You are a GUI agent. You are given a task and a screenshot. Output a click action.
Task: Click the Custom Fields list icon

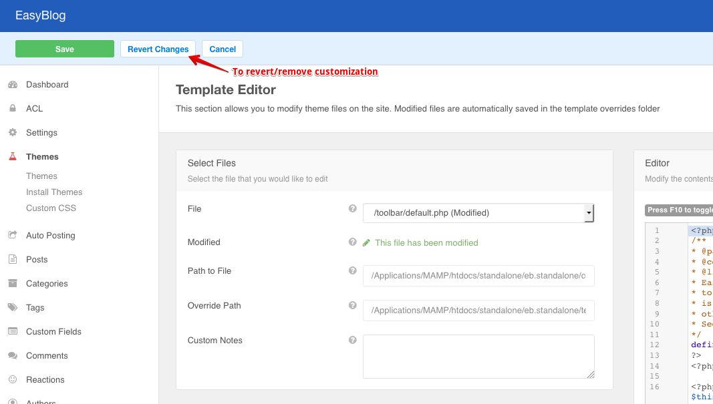(x=13, y=331)
